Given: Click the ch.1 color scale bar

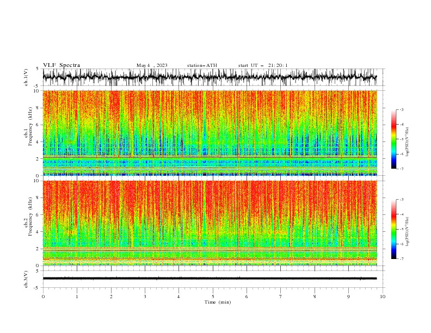Looking at the screenshot, I should point(394,139).
